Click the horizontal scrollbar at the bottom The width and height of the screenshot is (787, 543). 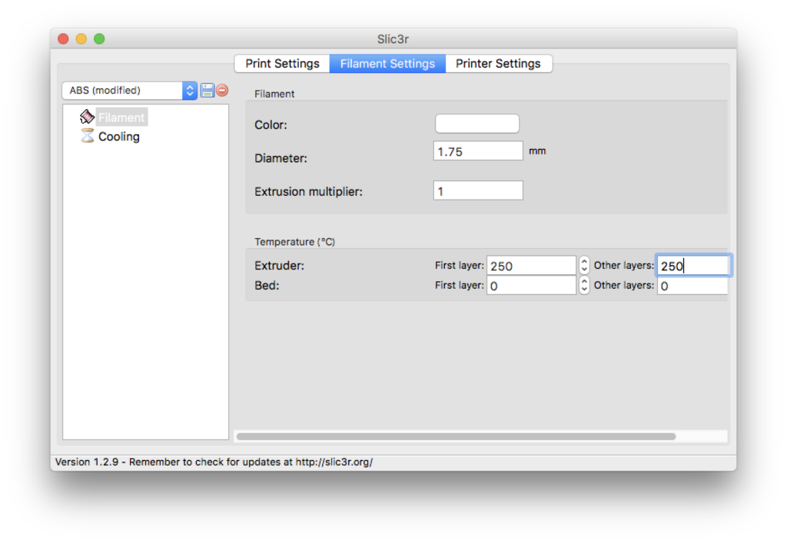coord(456,436)
